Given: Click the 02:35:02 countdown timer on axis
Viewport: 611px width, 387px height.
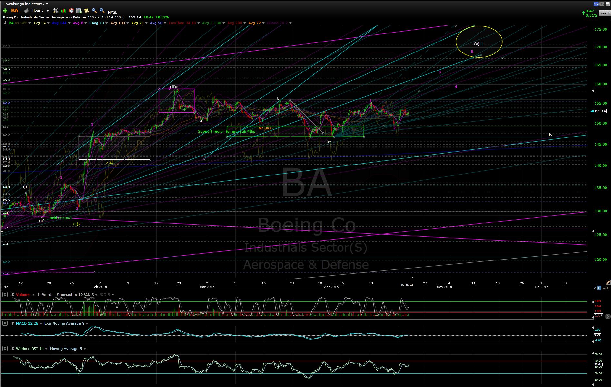Looking at the screenshot, I should coord(407,285).
